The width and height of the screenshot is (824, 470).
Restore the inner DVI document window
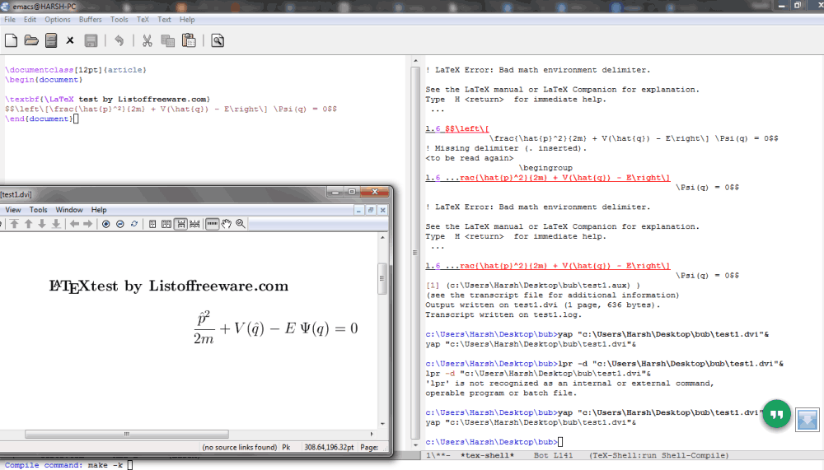click(x=371, y=210)
